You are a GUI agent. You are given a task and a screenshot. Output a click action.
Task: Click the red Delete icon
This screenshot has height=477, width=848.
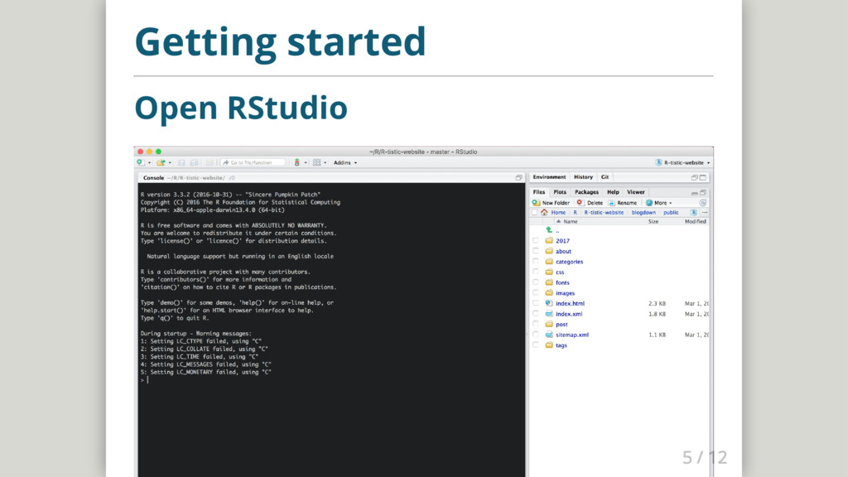click(x=580, y=203)
